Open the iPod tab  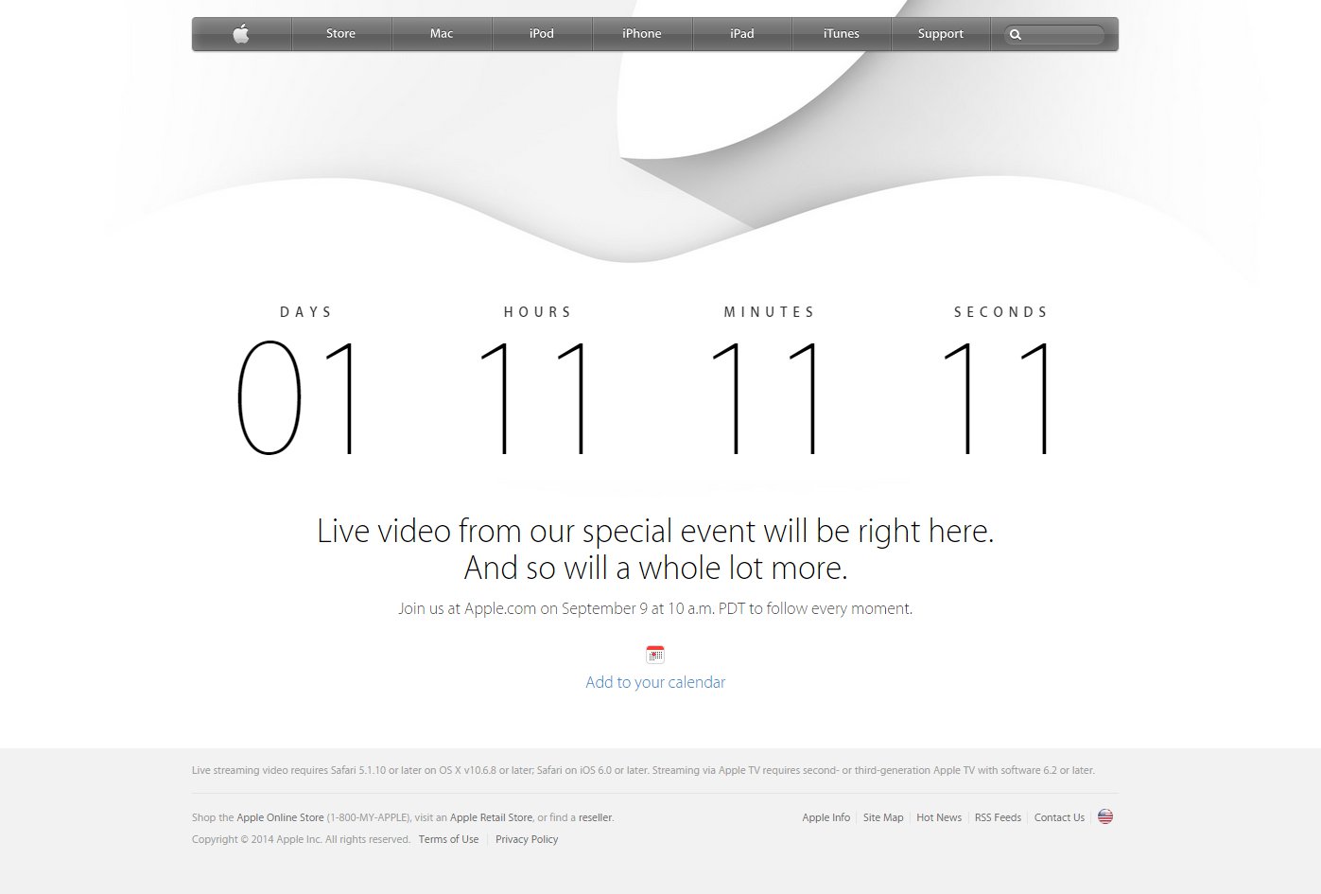click(x=542, y=34)
